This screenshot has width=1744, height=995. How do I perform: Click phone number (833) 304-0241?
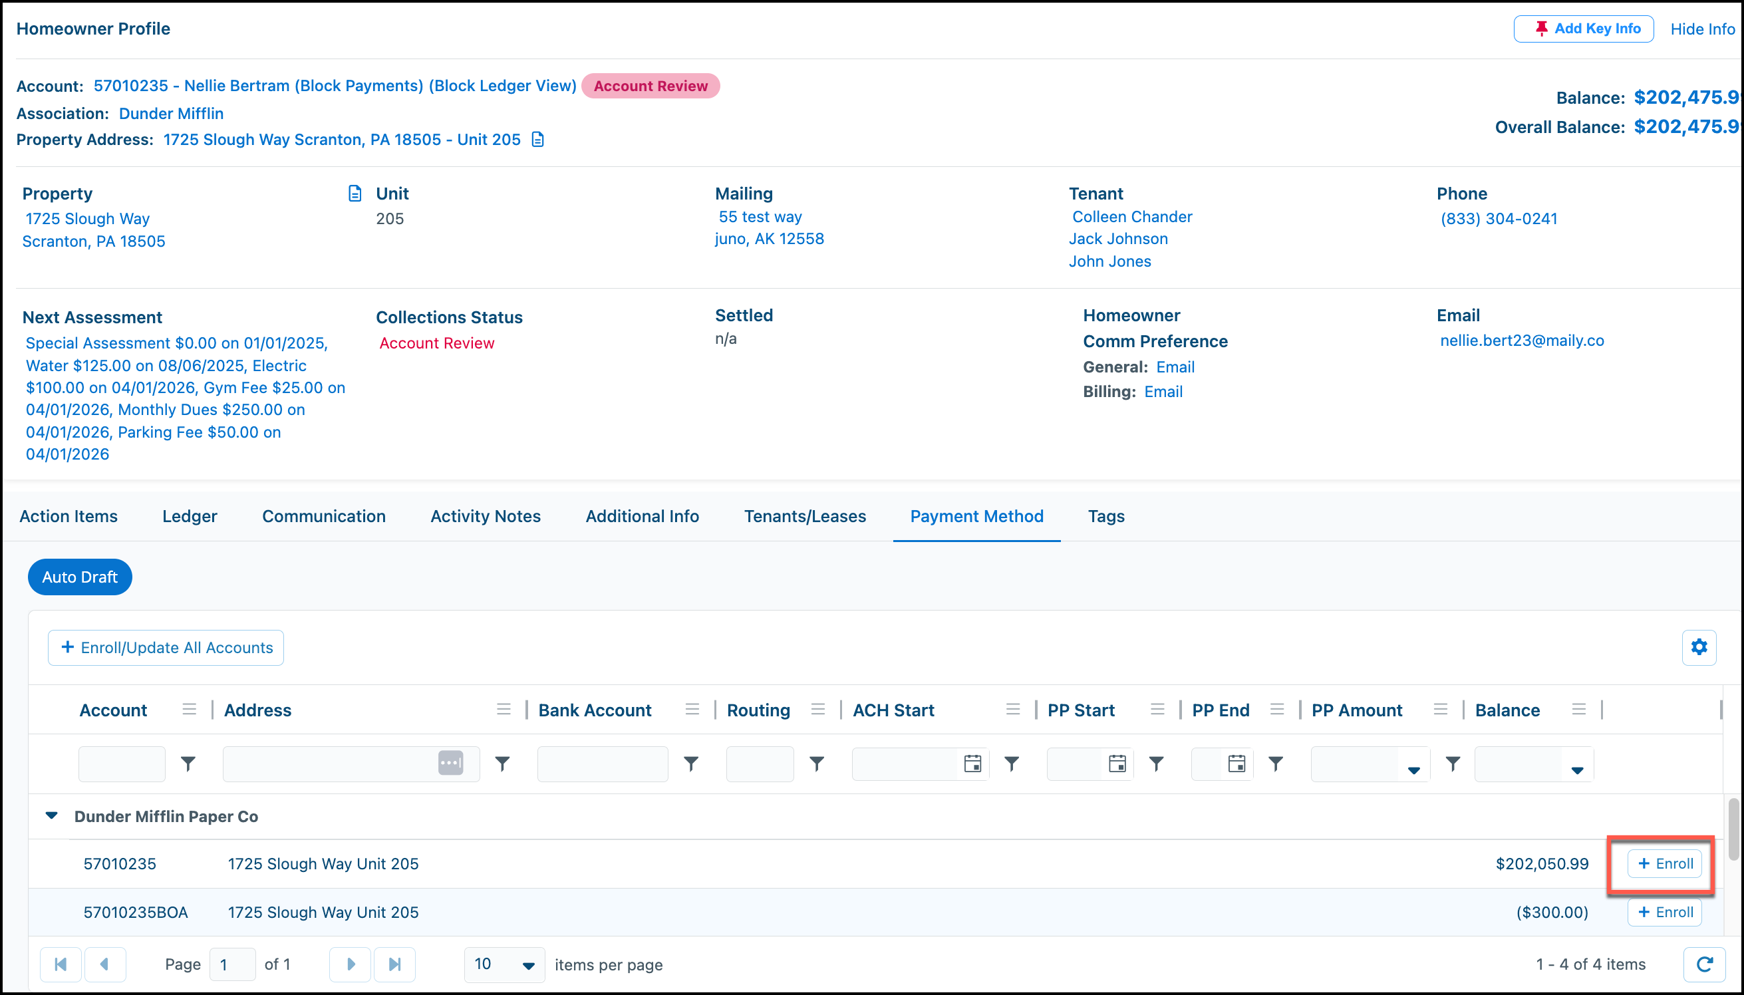pos(1499,219)
